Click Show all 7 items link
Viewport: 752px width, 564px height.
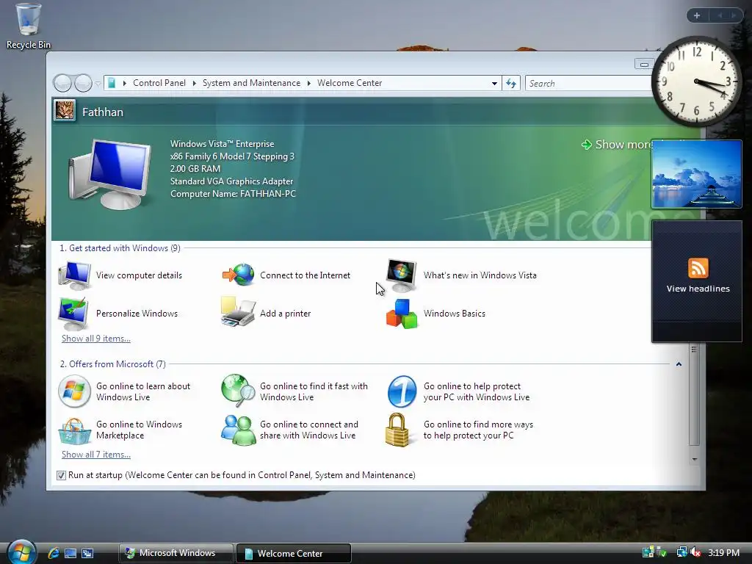pyautogui.click(x=96, y=455)
